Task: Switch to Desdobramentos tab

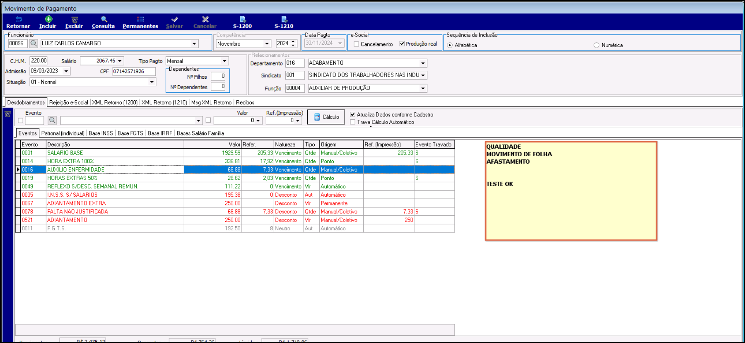Action: (26, 102)
